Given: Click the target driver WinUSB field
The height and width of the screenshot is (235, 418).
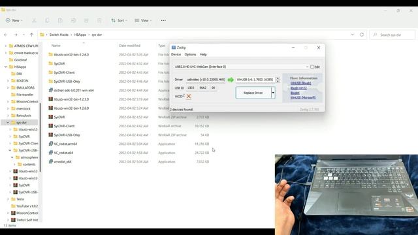Looking at the screenshot, I should coord(255,80).
